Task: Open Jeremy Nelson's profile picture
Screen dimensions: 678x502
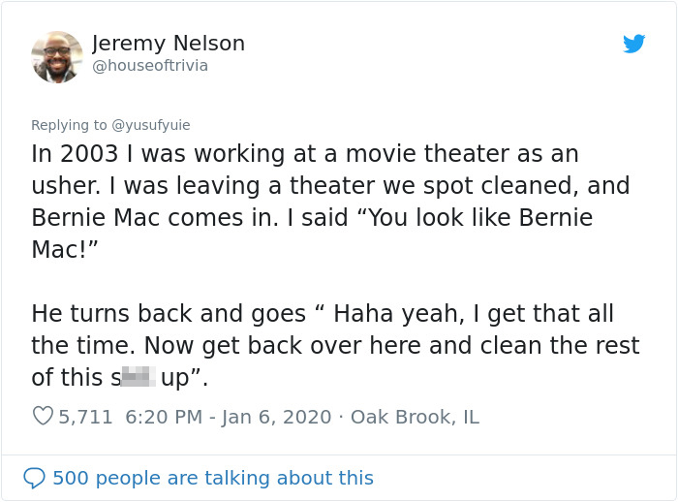Action: 57,56
